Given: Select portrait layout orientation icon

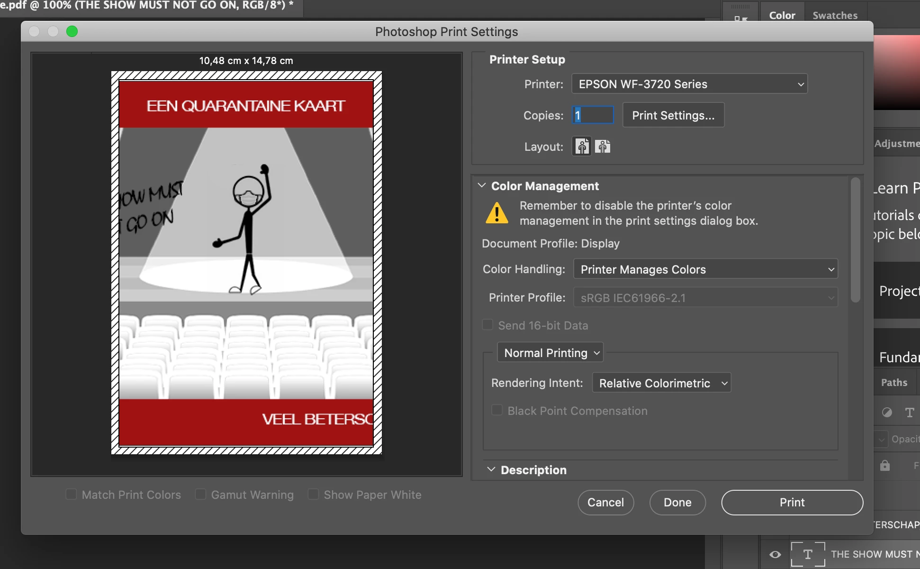Looking at the screenshot, I should click(x=582, y=147).
